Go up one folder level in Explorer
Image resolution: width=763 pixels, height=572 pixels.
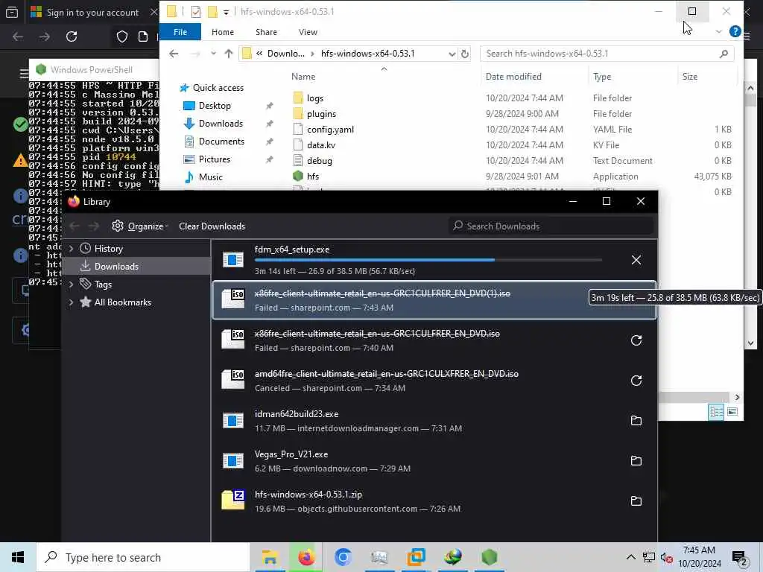coord(229,54)
